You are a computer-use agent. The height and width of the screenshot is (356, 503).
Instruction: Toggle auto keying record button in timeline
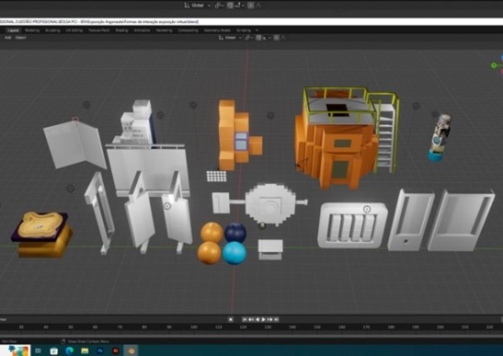click(231, 319)
